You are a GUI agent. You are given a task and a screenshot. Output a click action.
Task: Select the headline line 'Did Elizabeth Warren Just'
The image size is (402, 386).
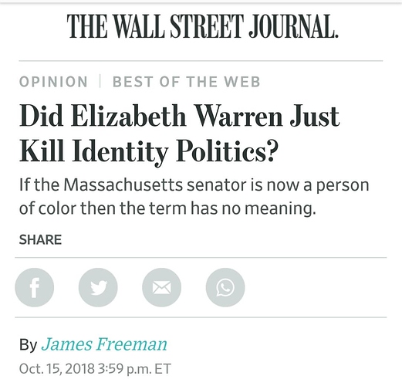[x=180, y=116]
